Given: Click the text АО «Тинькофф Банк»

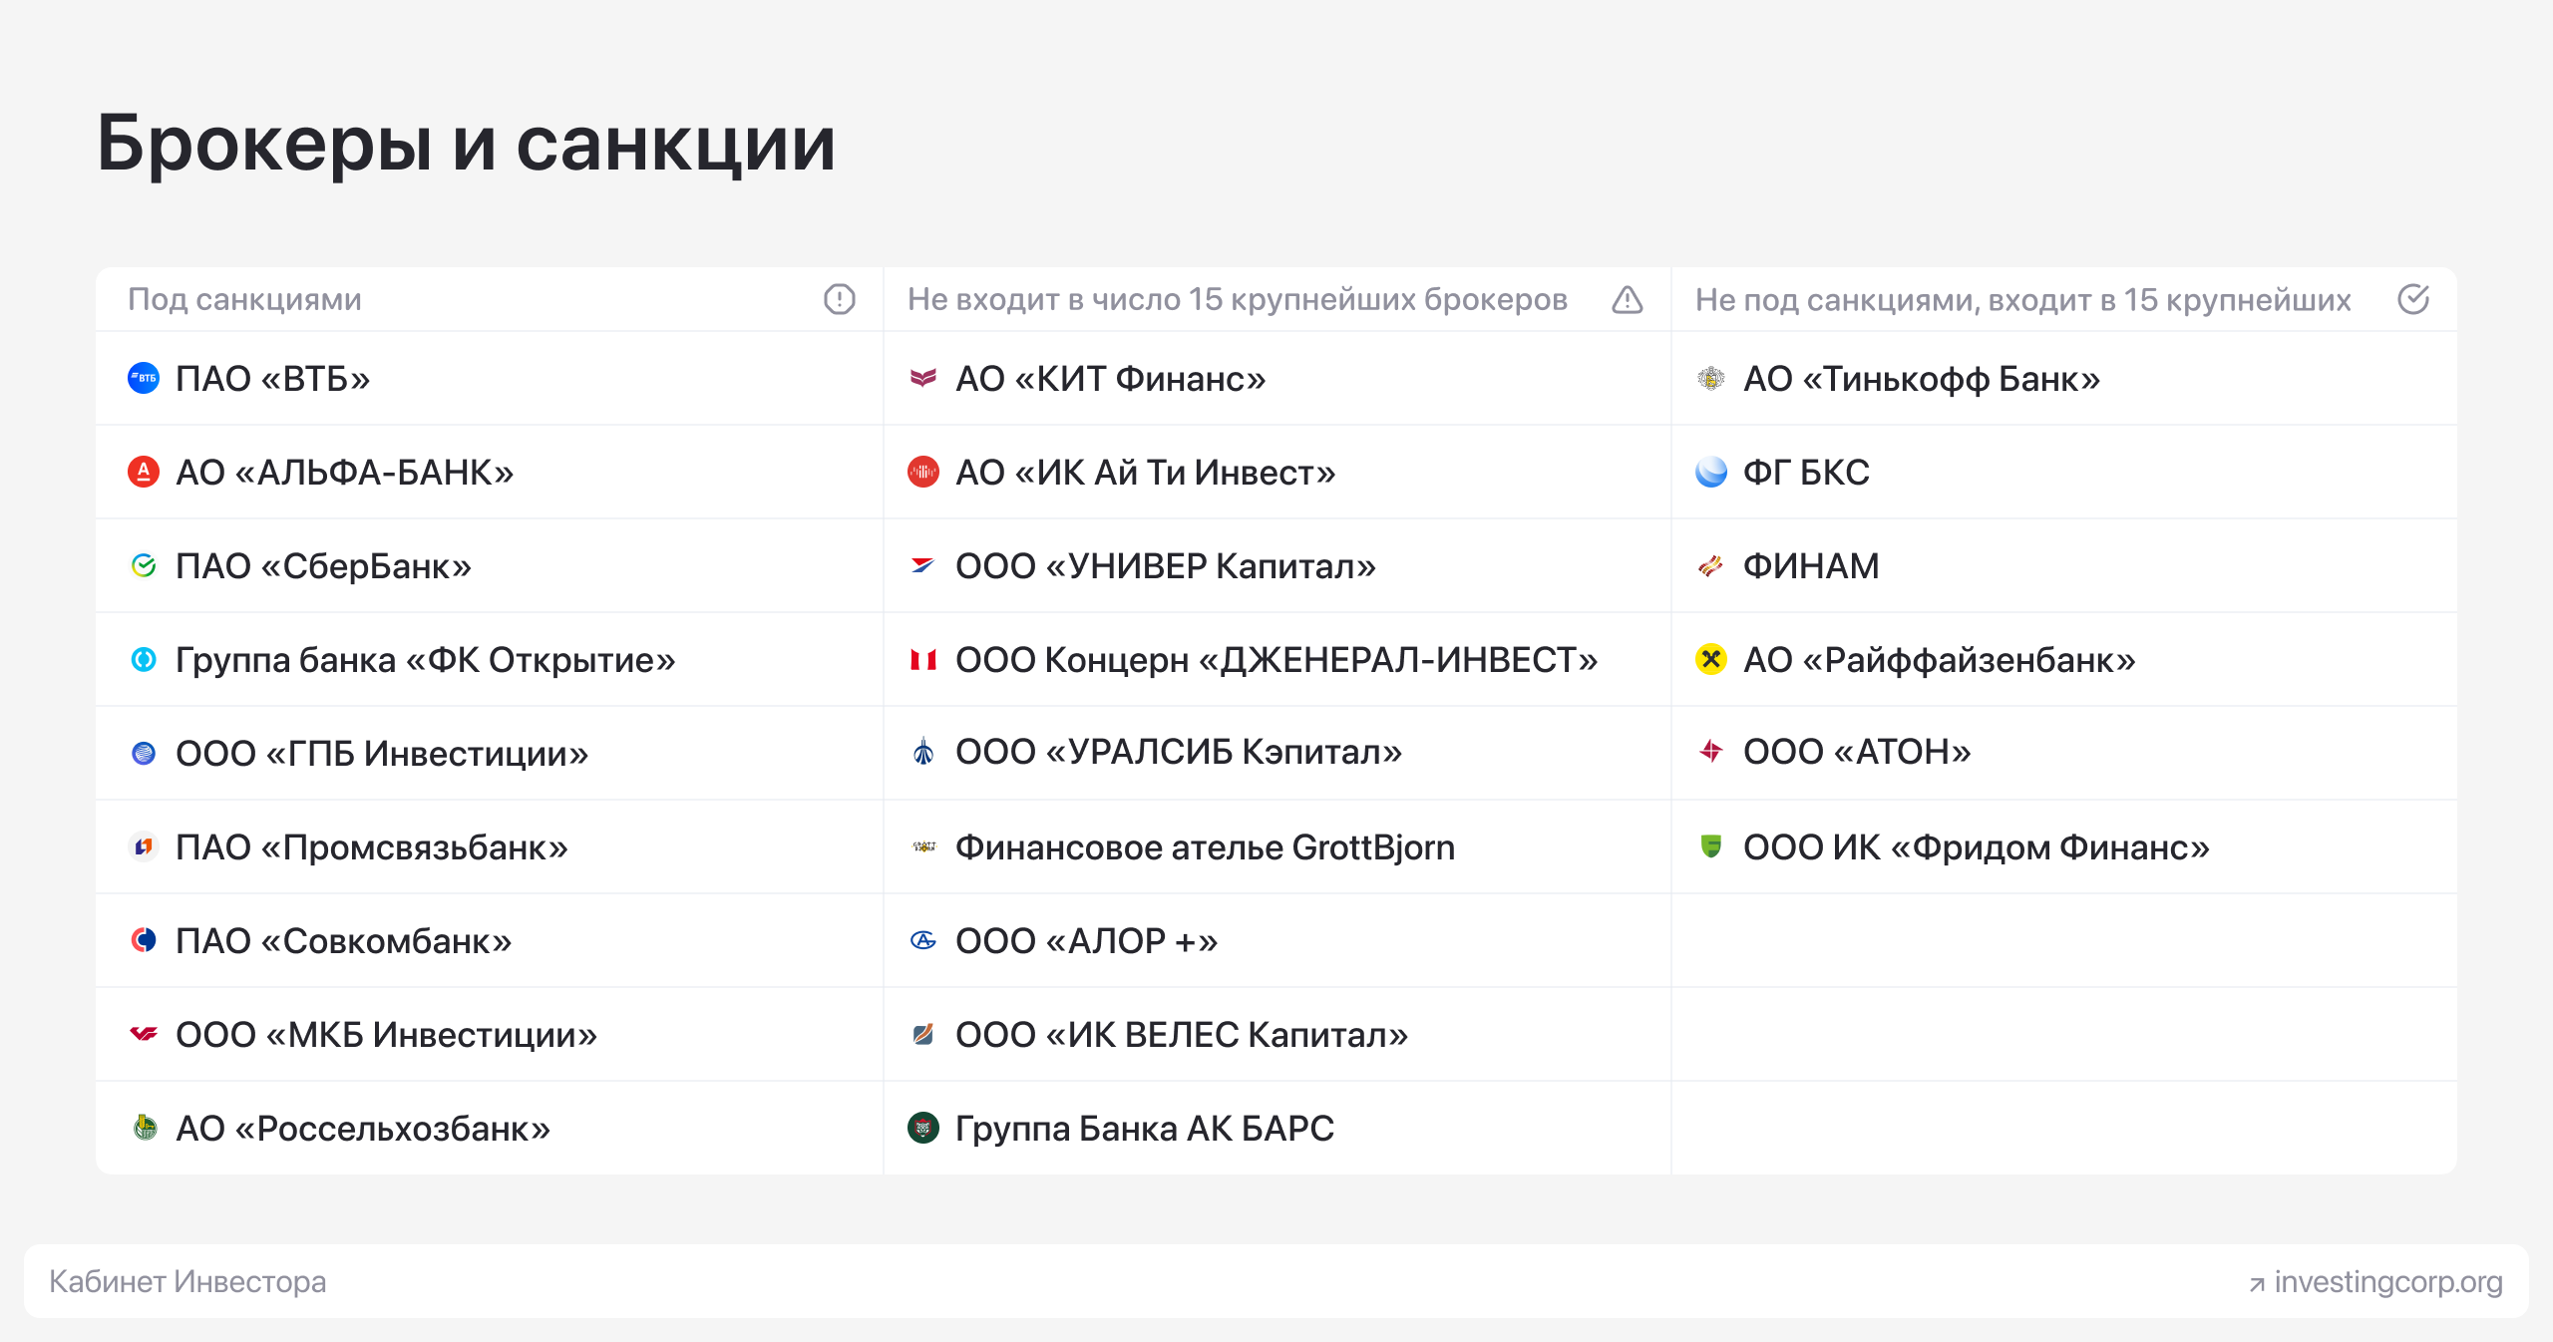Looking at the screenshot, I should point(1922,379).
